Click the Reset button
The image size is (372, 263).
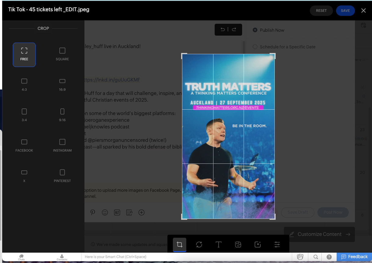tap(321, 11)
